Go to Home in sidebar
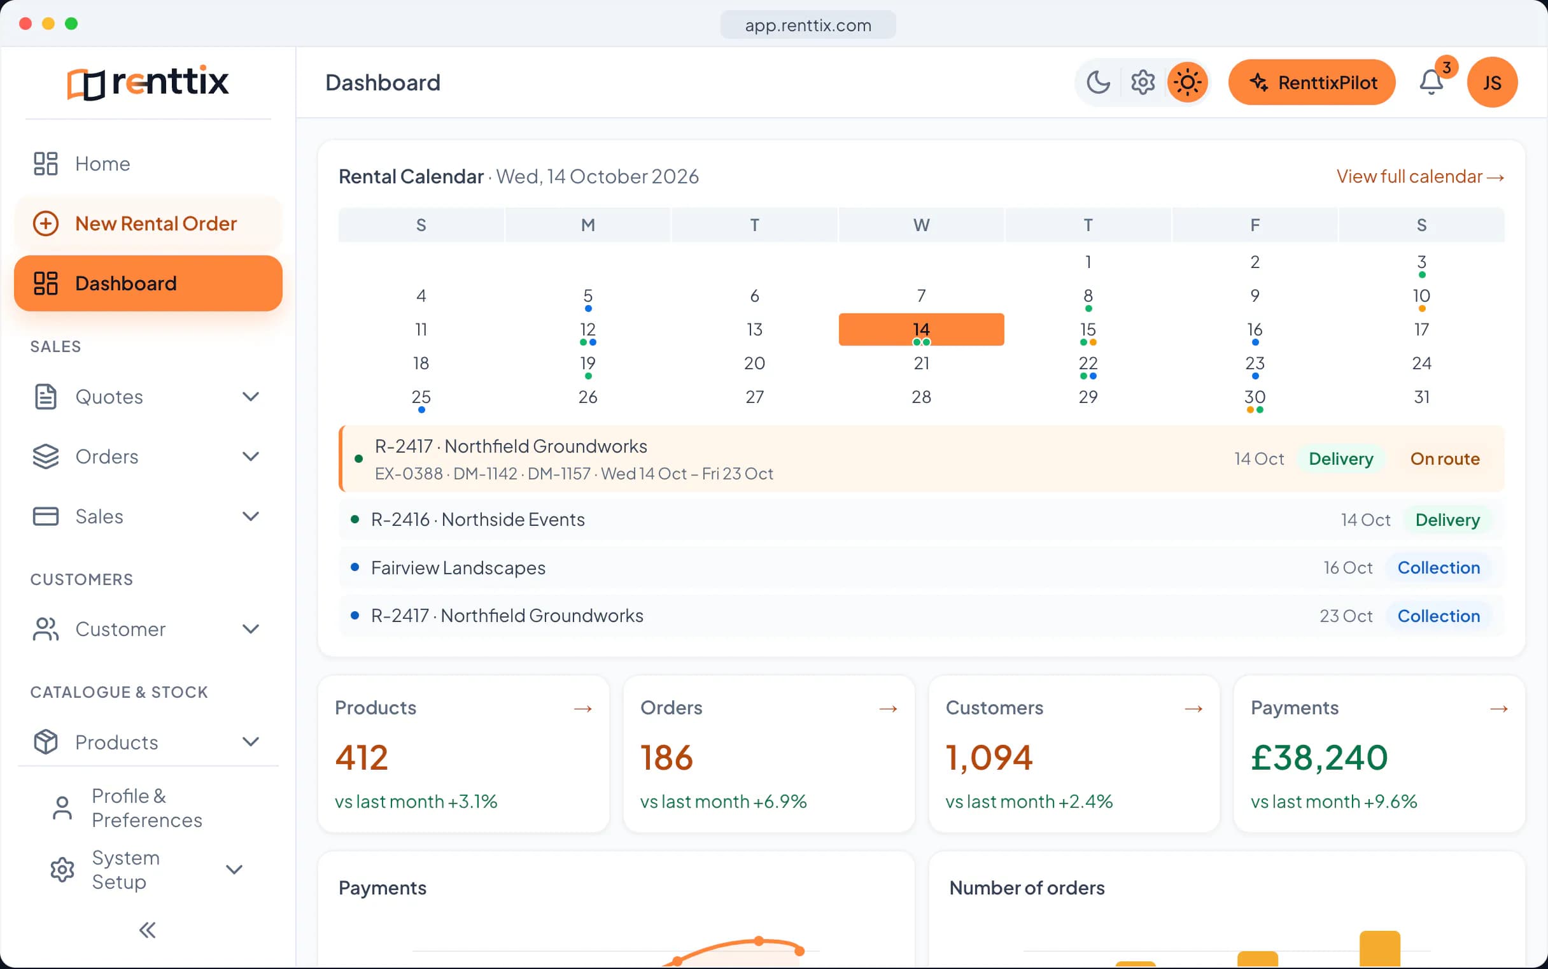The image size is (1548, 969). tap(148, 164)
